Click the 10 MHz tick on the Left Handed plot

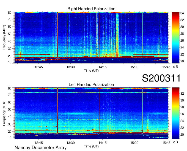pyautogui.click(x=10, y=138)
